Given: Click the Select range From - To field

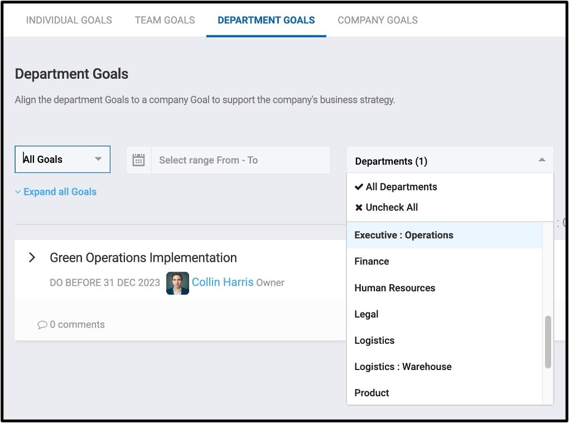Looking at the screenshot, I should click(x=240, y=160).
